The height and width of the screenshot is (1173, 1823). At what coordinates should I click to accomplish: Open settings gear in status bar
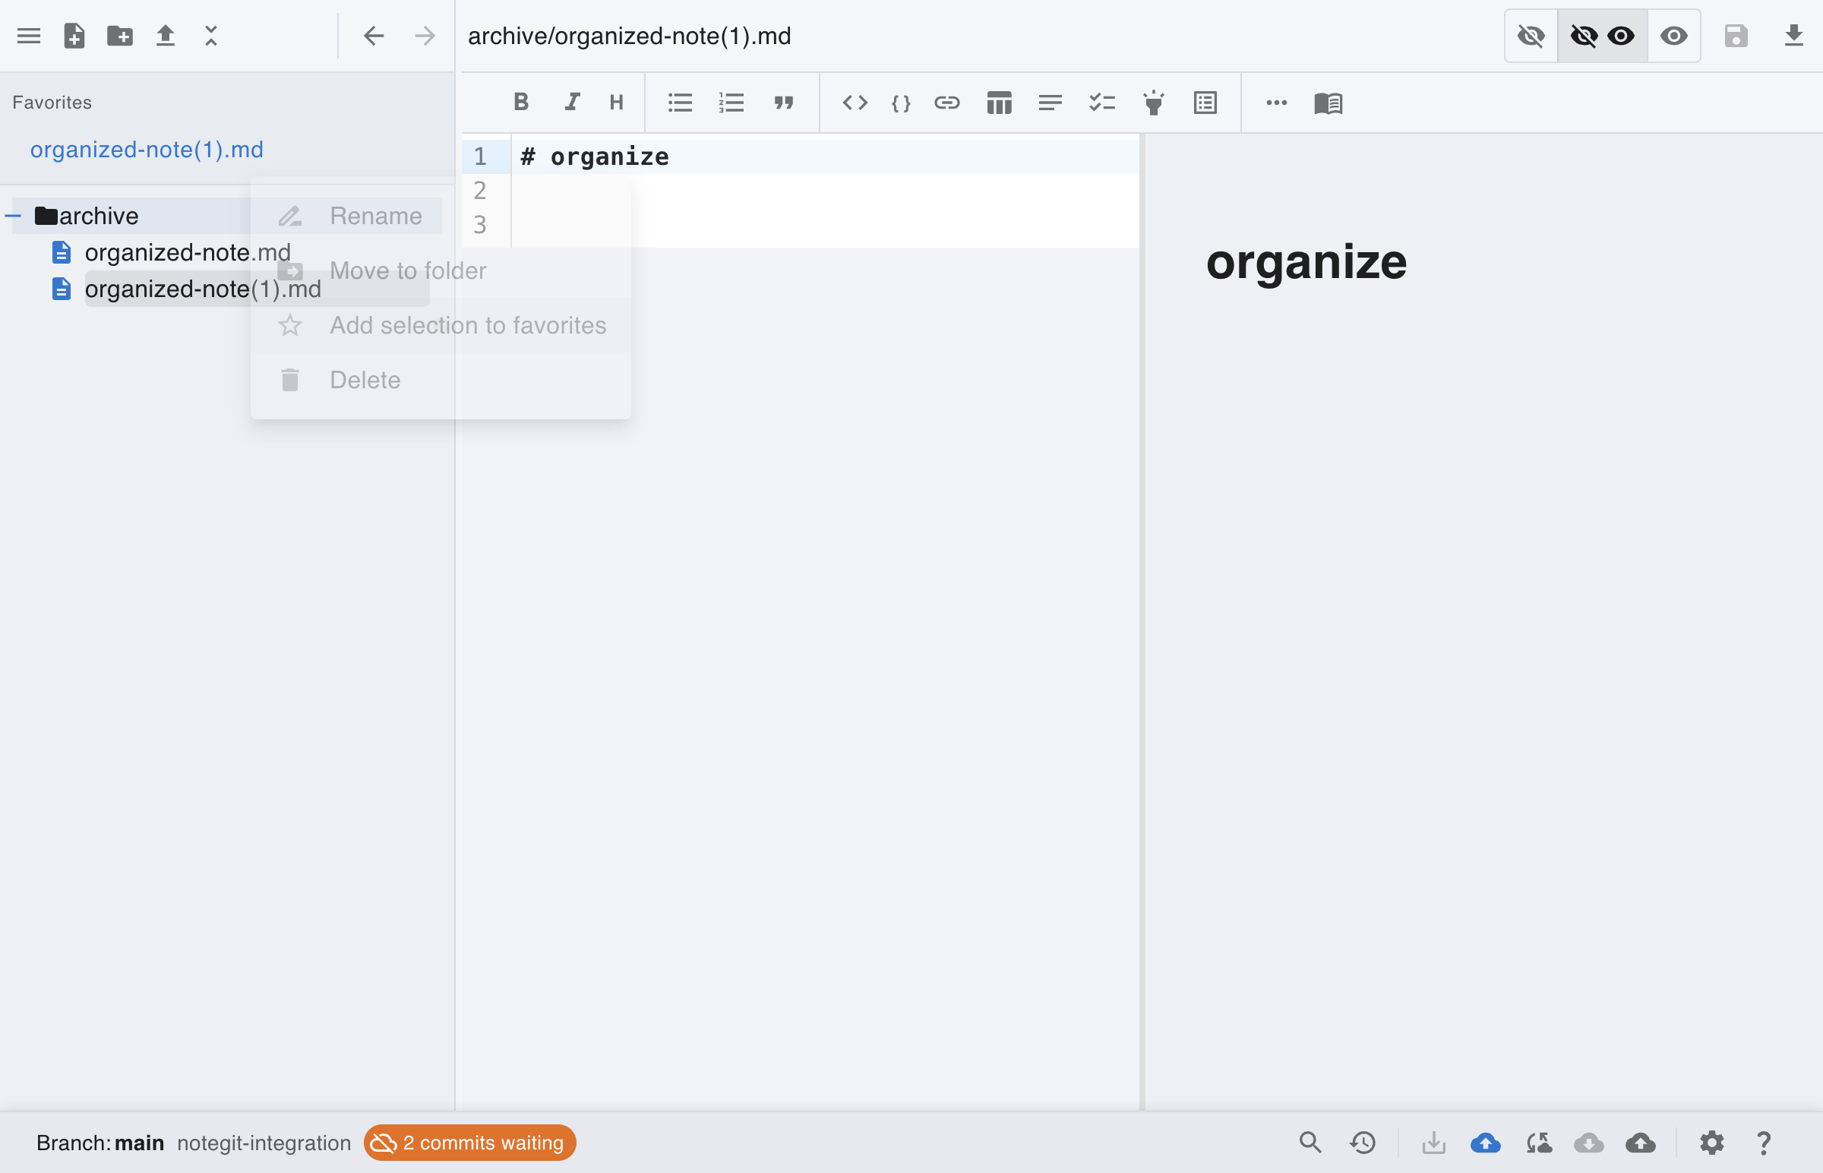click(x=1711, y=1143)
